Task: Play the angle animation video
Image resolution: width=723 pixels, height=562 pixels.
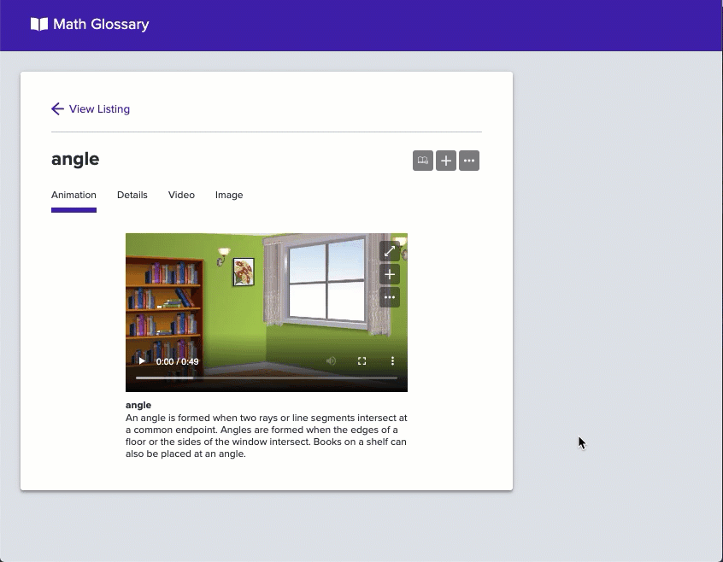Action: [x=142, y=361]
